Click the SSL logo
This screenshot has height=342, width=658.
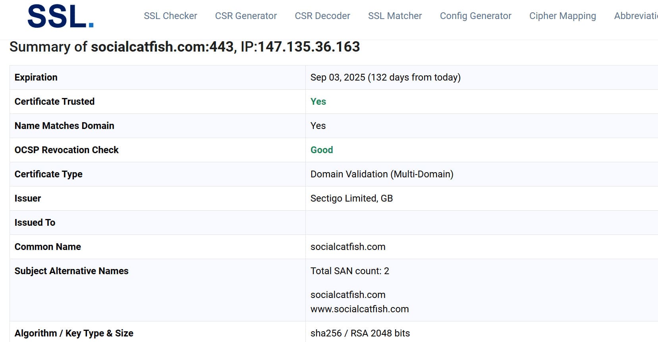pos(60,17)
